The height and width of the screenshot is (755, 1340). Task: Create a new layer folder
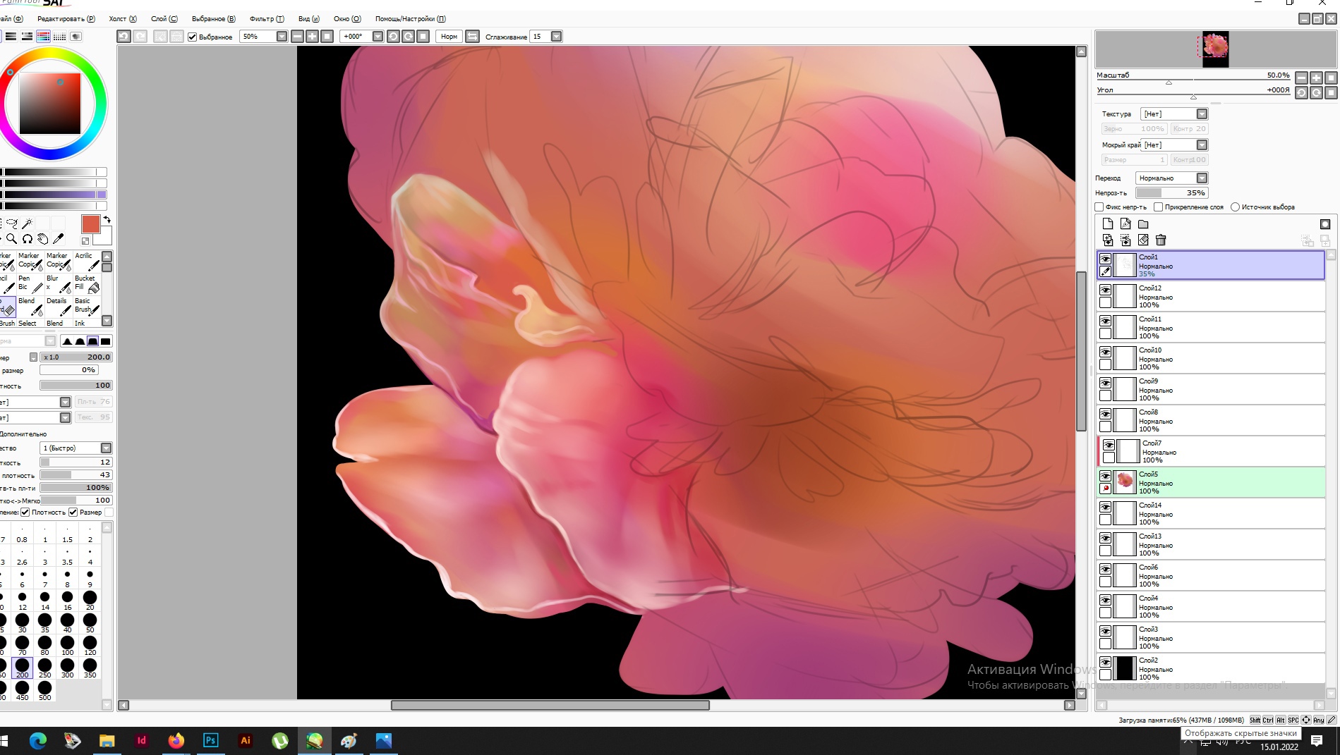[x=1143, y=224]
